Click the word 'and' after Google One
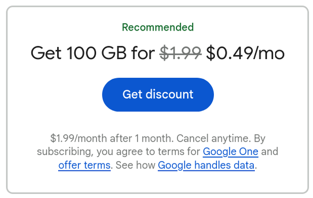This screenshot has width=313, height=198. 270,151
